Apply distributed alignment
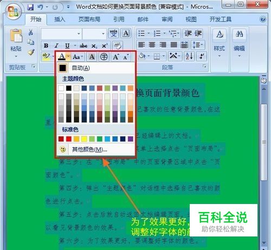The width and height of the screenshot is (271, 250). click(184, 45)
